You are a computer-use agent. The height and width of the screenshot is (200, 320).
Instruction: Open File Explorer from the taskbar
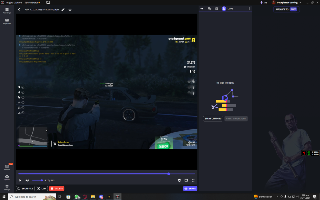coord(93,197)
